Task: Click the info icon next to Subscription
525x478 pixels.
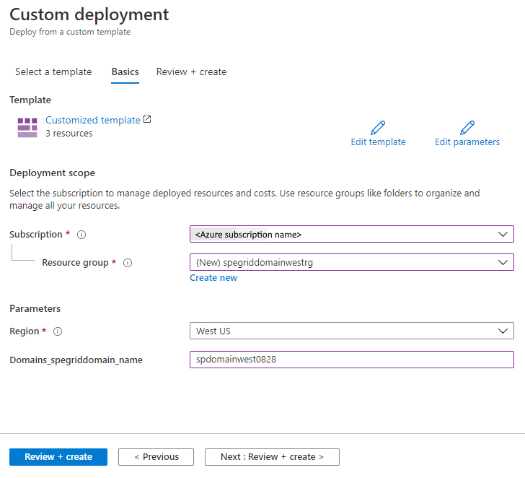Action: click(81, 235)
